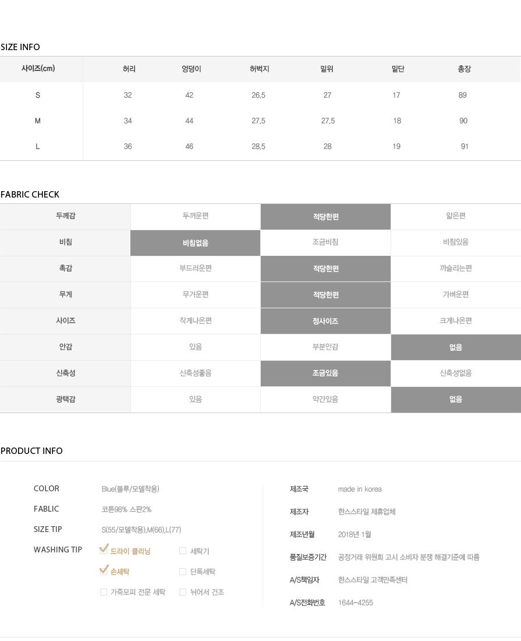Image resolution: width=521 pixels, height=641 pixels.
Task: Click the 부분안감 cell
Action: pyautogui.click(x=326, y=347)
